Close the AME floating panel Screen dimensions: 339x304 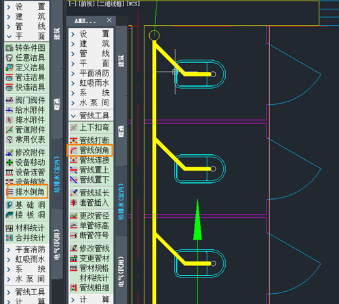109,20
